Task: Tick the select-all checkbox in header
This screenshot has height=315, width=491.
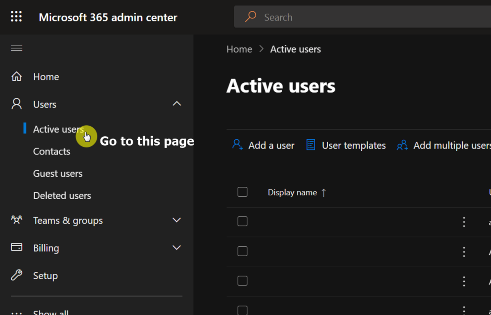Action: pos(242,192)
